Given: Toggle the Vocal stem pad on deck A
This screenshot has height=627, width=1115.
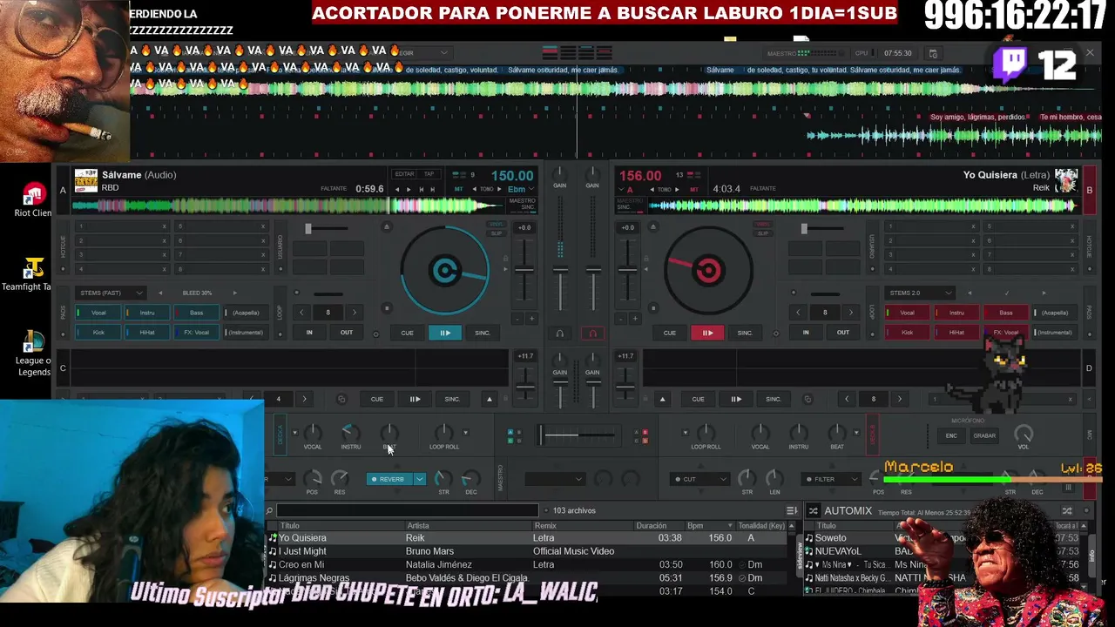Looking at the screenshot, I should tap(98, 313).
